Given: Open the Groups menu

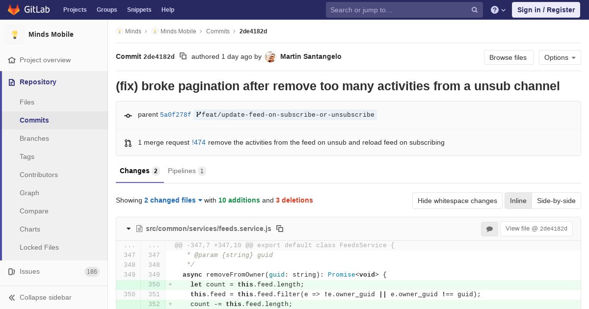Looking at the screenshot, I should click(x=107, y=10).
